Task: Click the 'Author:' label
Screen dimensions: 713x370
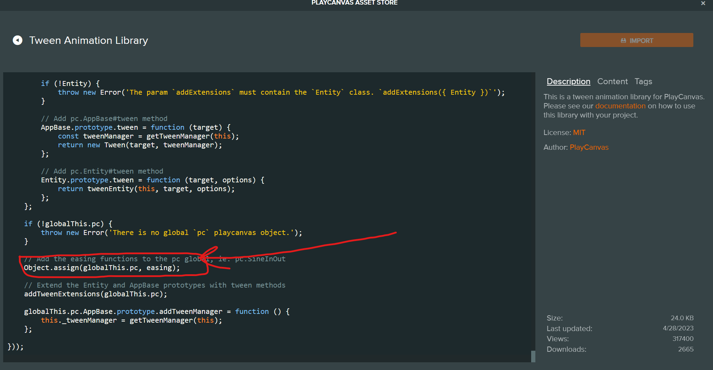Action: coord(556,147)
